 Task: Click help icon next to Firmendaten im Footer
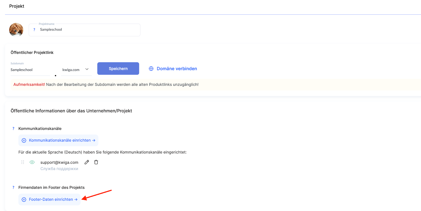click(13, 187)
